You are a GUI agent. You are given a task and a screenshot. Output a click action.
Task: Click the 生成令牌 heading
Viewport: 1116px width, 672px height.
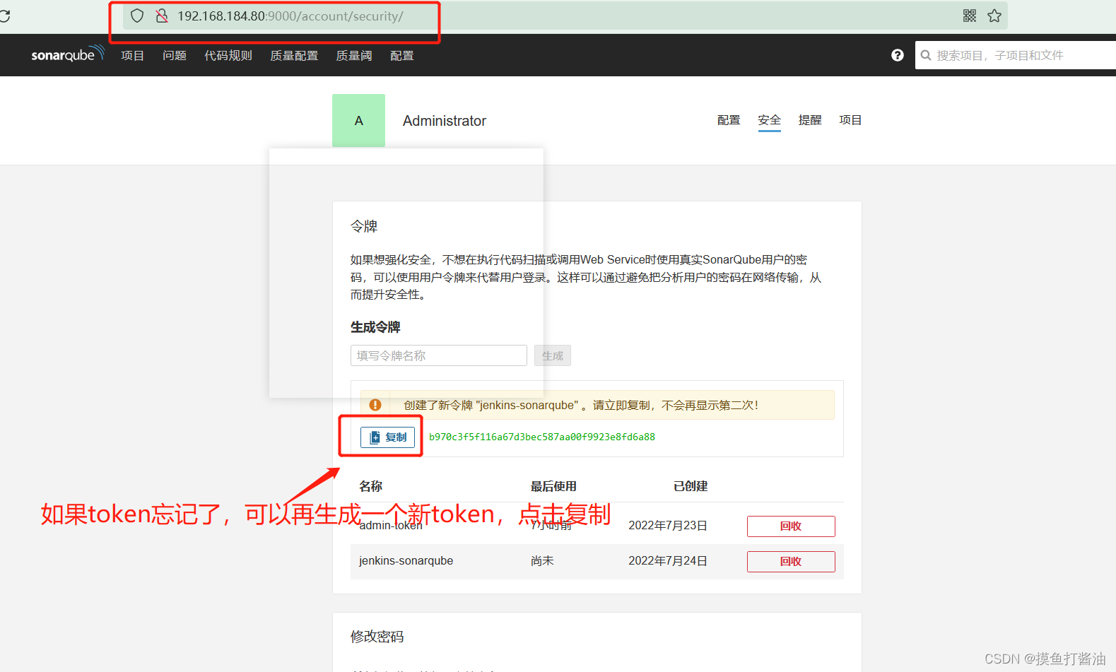375,327
